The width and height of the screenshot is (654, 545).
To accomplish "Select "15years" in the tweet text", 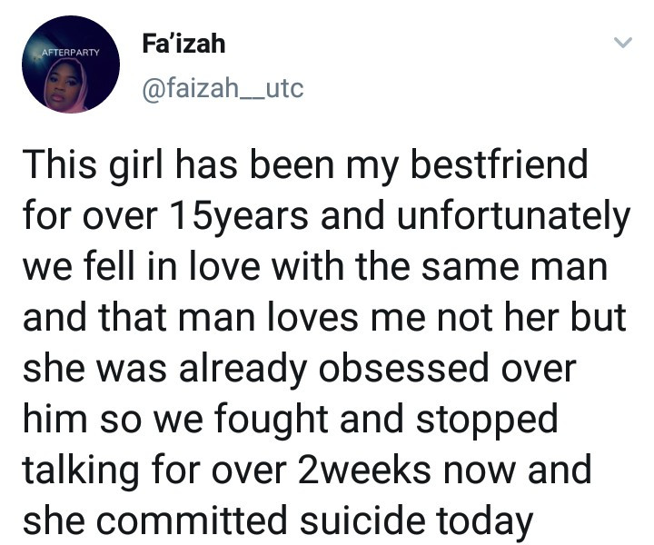I will [240, 216].
